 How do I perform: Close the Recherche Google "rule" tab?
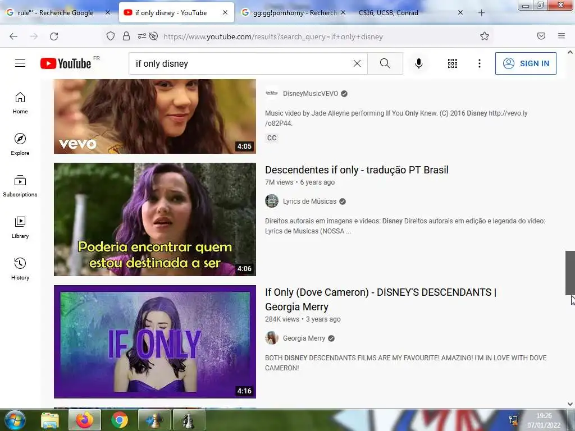pos(108,13)
